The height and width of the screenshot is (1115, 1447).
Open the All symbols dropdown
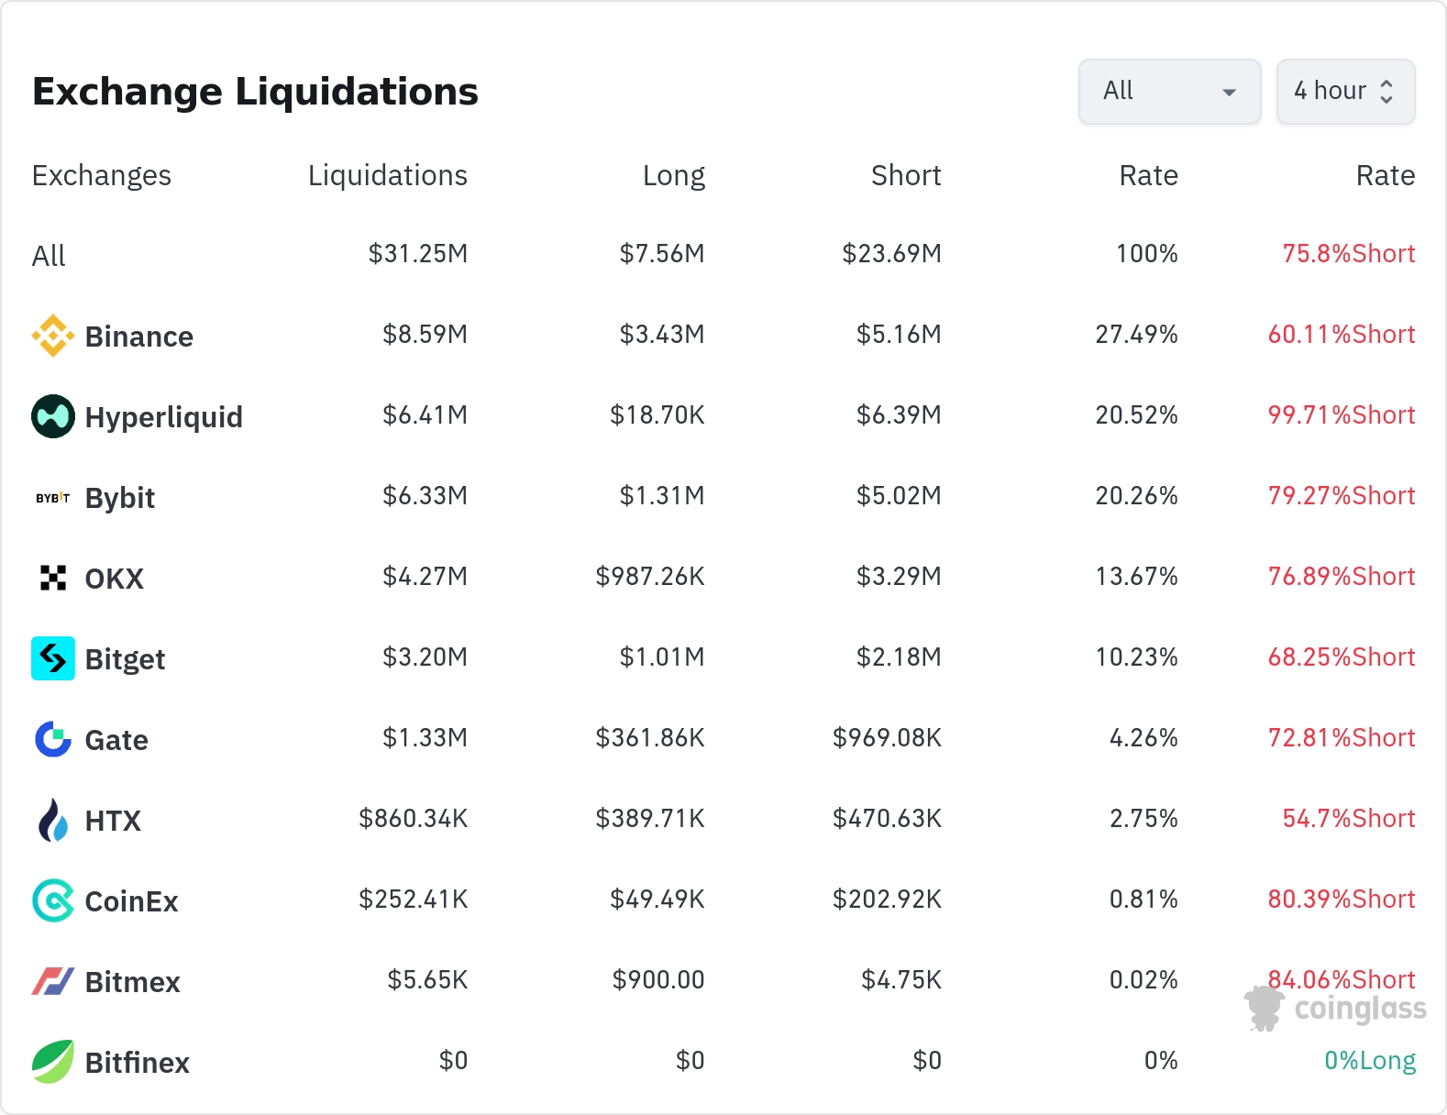point(1169,92)
